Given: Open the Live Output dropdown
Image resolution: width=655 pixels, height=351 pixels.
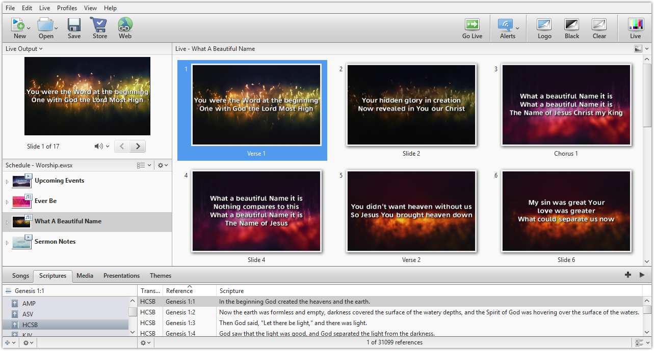Looking at the screenshot, I should click(x=23, y=49).
